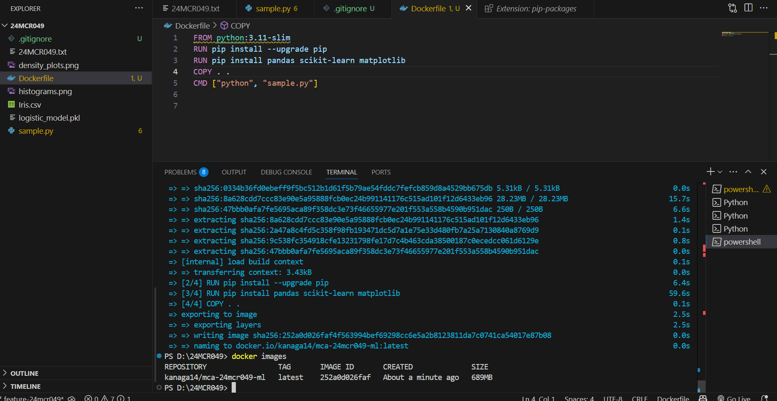Click the feature-24mcr049 git branch indicator

point(33,398)
